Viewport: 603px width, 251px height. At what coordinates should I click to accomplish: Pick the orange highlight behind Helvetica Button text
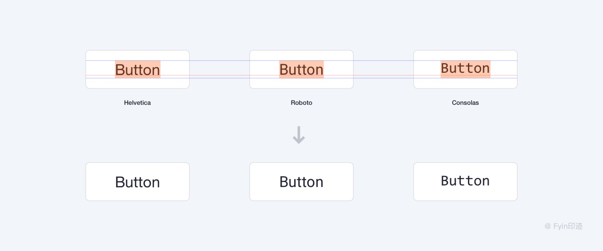(x=137, y=69)
